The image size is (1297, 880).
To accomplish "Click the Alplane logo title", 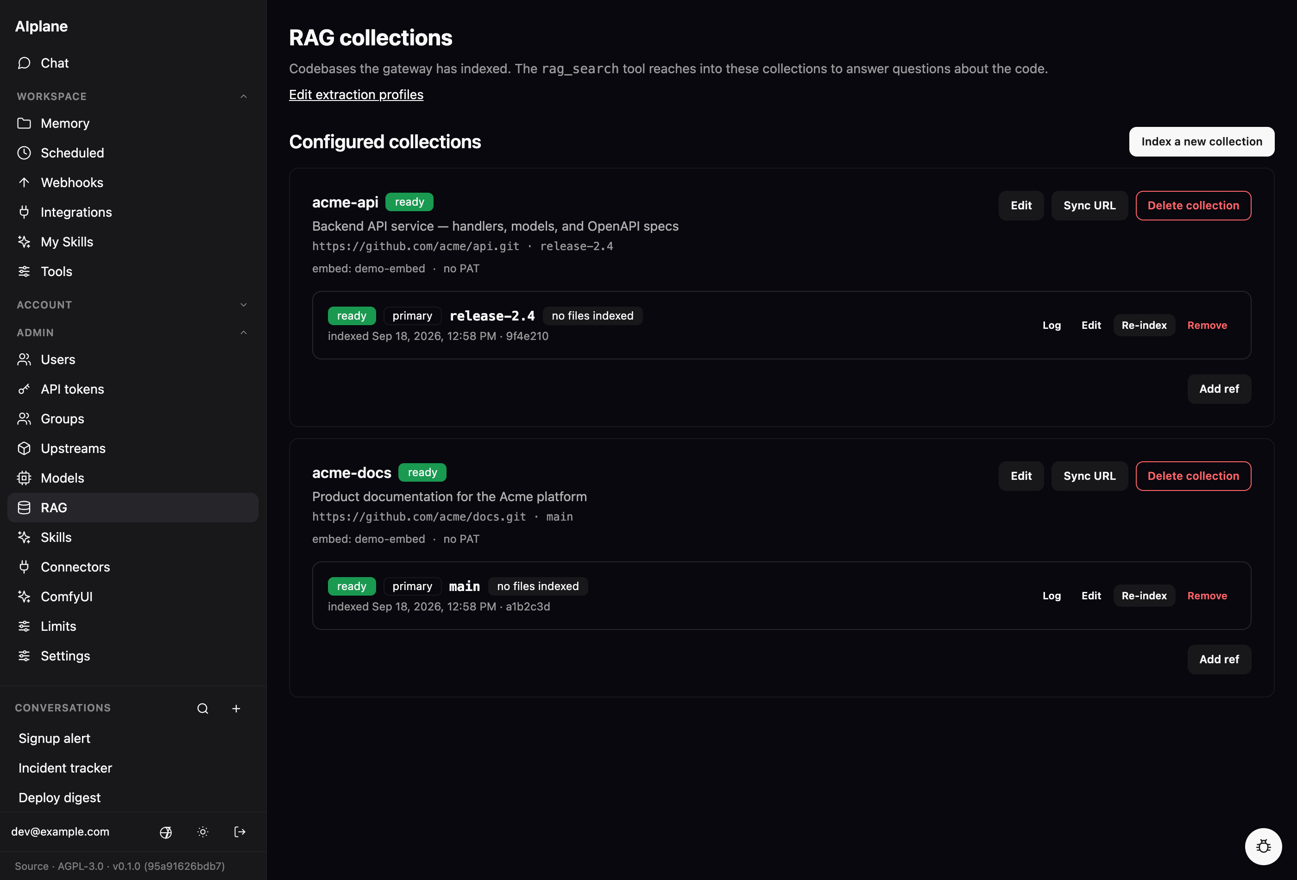I will 41,26.
